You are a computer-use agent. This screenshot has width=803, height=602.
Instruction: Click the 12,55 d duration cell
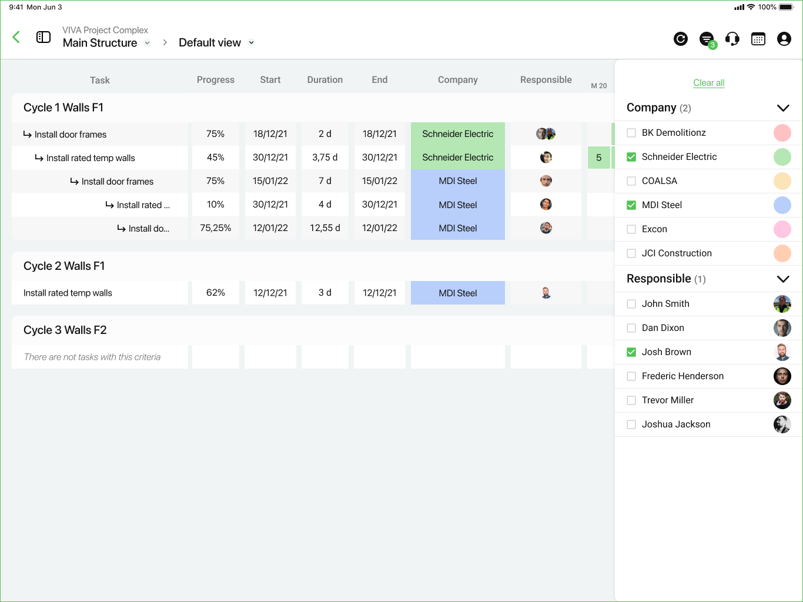325,228
